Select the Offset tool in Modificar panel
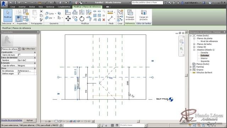This screenshot has width=227, height=128. coord(75,12)
